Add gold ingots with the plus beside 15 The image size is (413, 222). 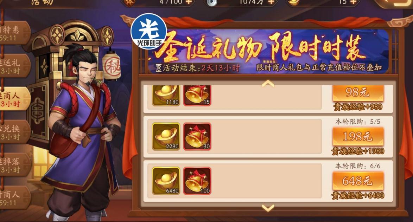[x=354, y=2]
